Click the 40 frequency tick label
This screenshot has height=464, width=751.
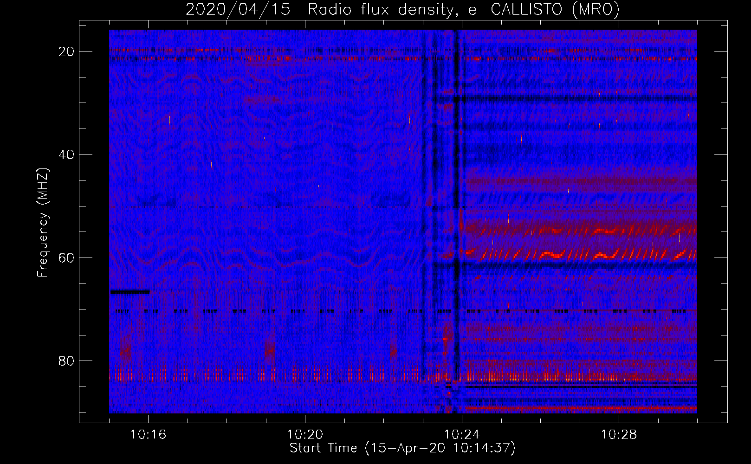tap(67, 155)
